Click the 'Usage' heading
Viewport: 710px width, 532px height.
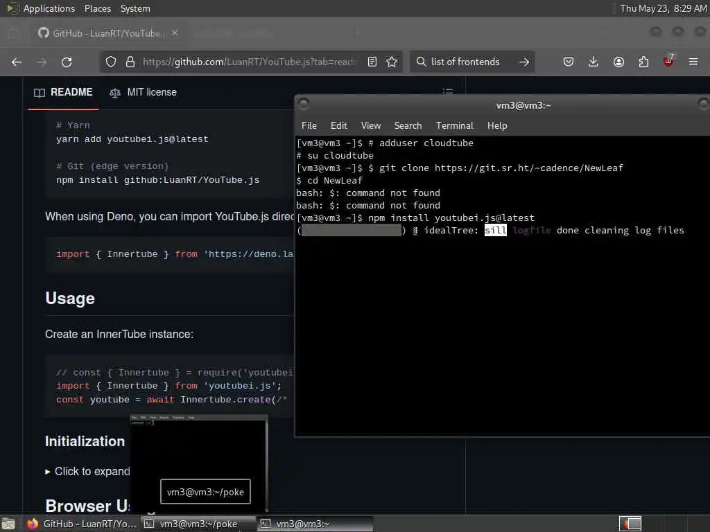(x=70, y=299)
